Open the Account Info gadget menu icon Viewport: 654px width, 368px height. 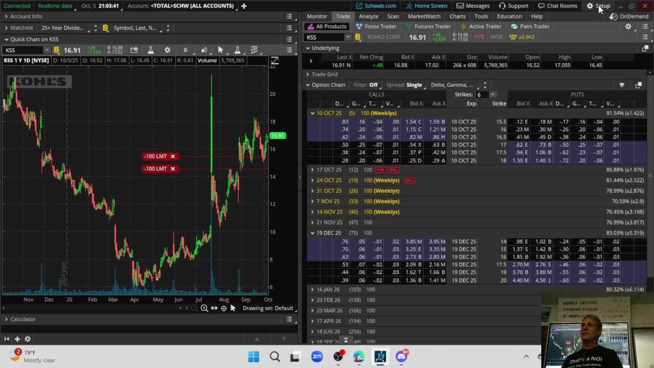(x=289, y=16)
